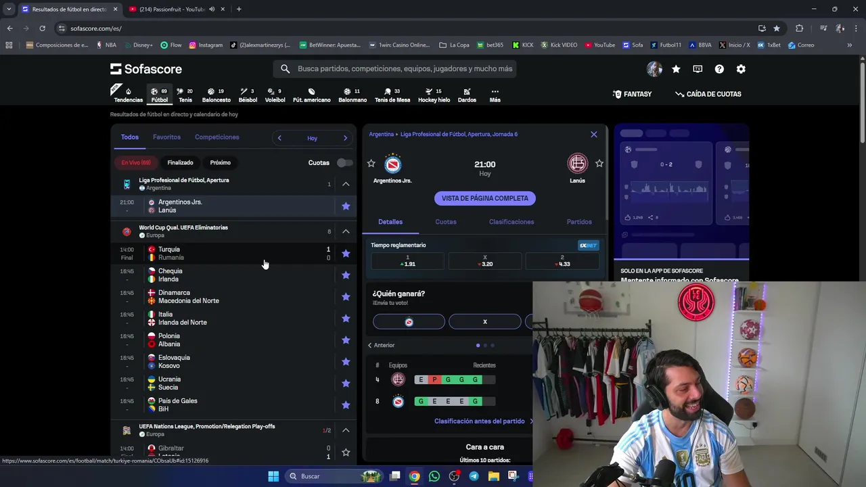Filter matches by Próximo
The height and width of the screenshot is (487, 866).
click(x=221, y=162)
